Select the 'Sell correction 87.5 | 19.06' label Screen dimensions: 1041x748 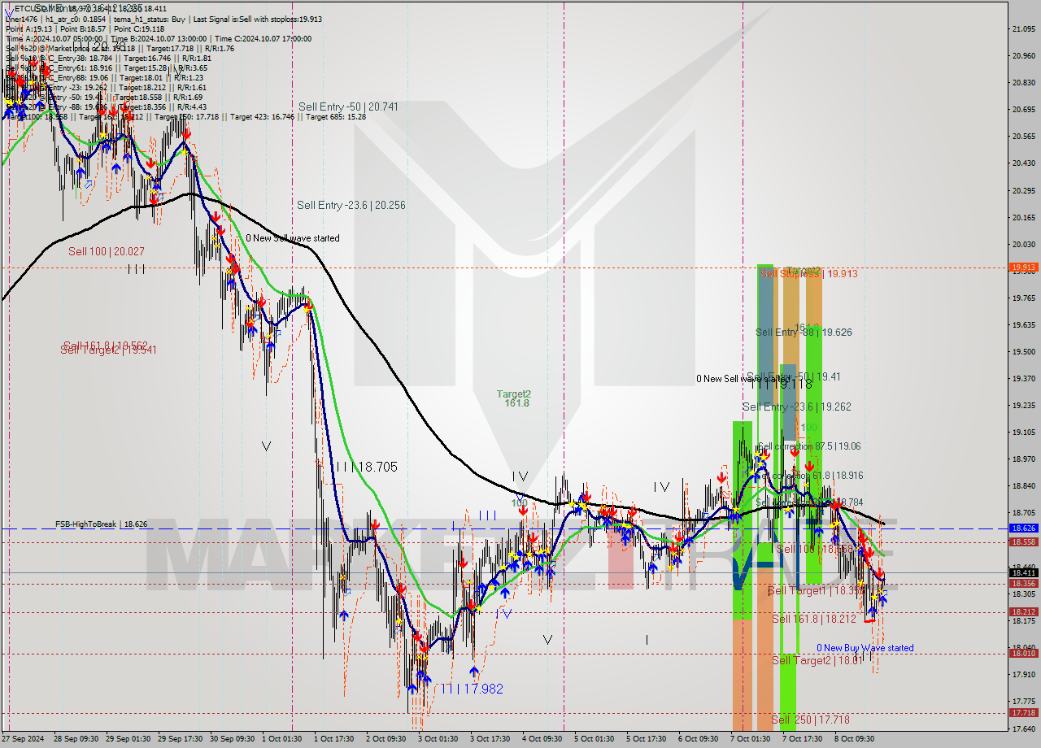click(809, 446)
